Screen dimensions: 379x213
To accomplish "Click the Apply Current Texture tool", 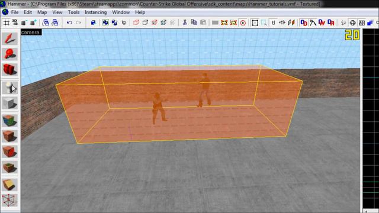I will (x=9, y=136).
